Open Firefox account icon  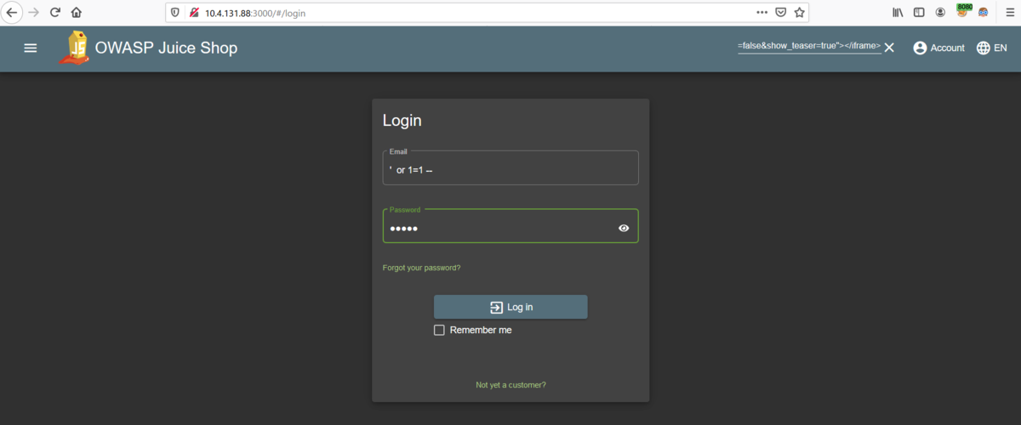click(940, 13)
